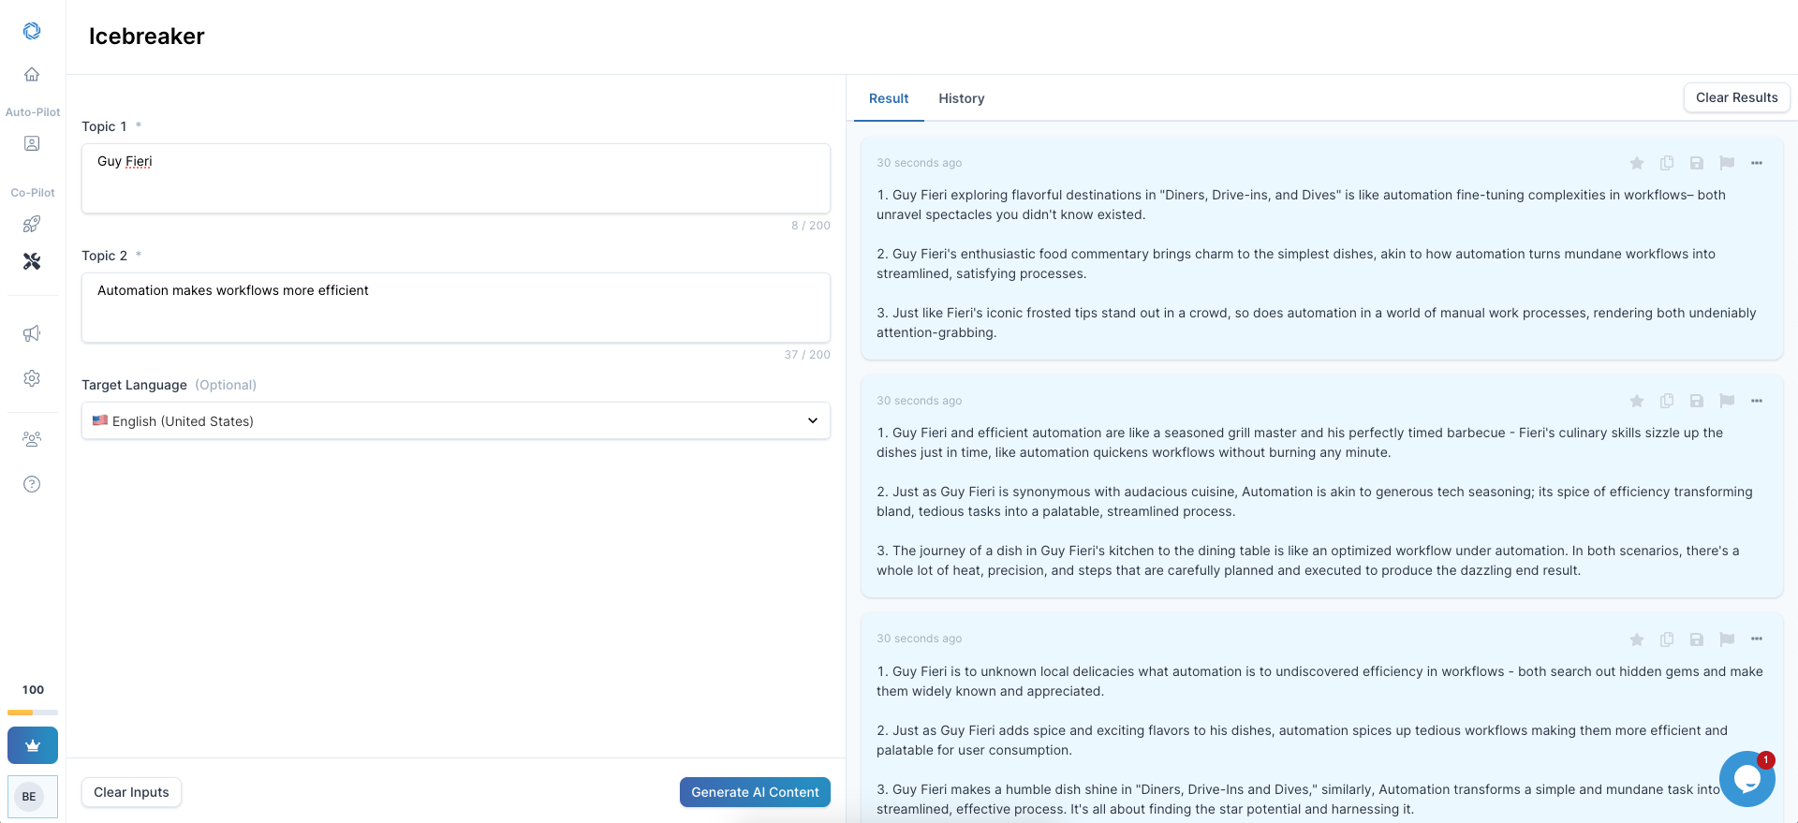Star the "unknown local delicacies" result
Viewport: 1798px width, 823px height.
point(1637,639)
